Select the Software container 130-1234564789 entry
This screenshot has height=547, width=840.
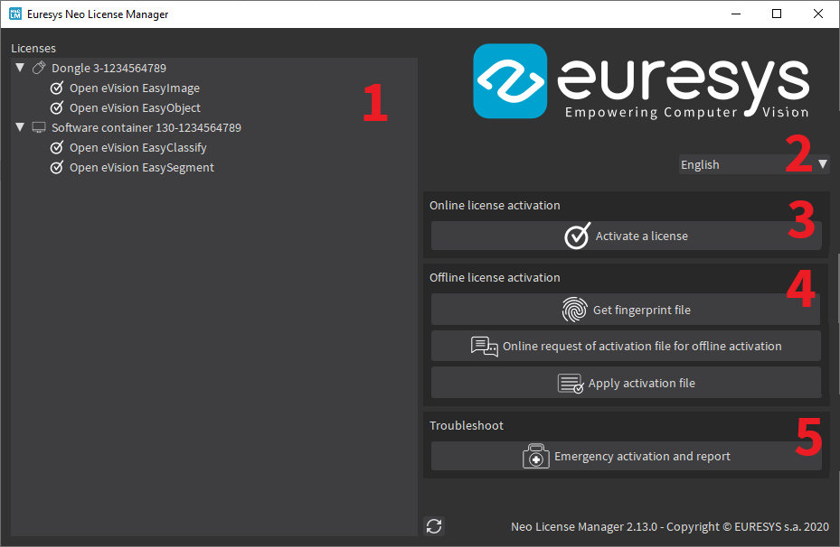pyautogui.click(x=146, y=126)
